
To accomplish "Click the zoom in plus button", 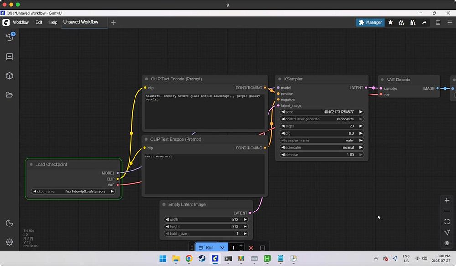I will [x=447, y=200].
